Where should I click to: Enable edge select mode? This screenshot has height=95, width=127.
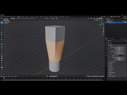pyautogui.click(x=13, y=18)
